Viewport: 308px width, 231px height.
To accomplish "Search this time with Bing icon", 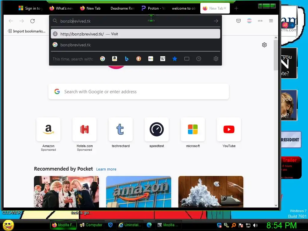I will (x=127, y=59).
